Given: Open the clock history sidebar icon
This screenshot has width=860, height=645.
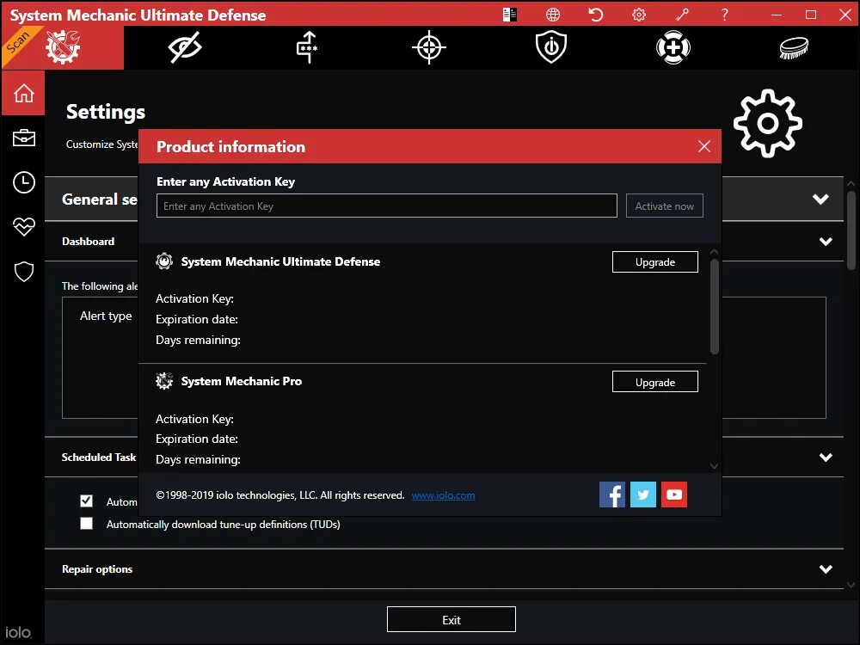Looking at the screenshot, I should (23, 182).
